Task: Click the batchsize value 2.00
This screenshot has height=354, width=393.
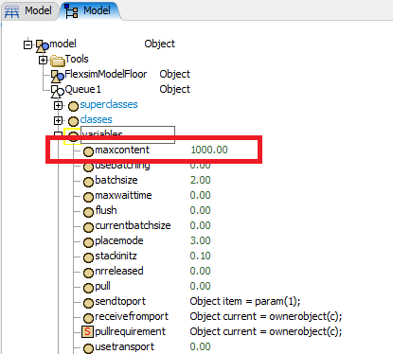Action: (200, 180)
